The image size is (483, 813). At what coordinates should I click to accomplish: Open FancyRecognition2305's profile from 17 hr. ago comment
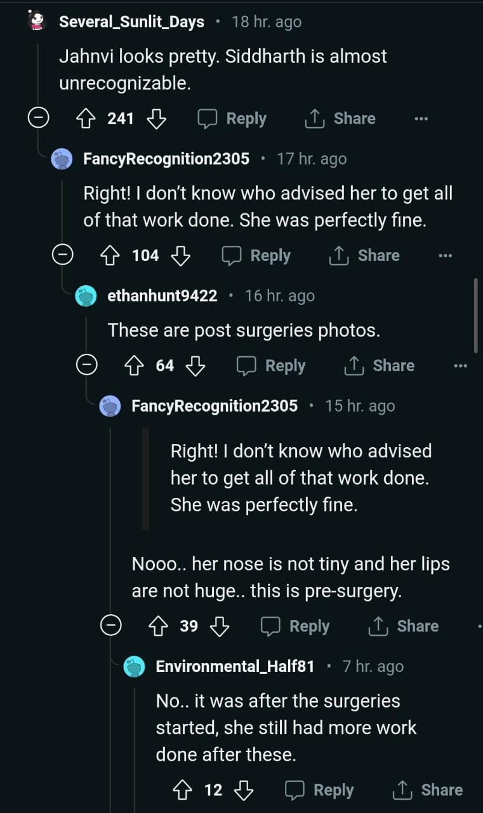pyautogui.click(x=166, y=159)
